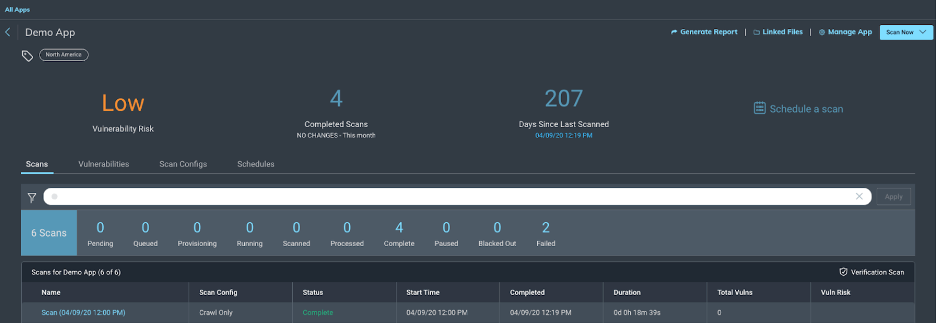Open the Scan (04/09/20 12:00 PM) link
This screenshot has width=937, height=323.
pos(83,312)
